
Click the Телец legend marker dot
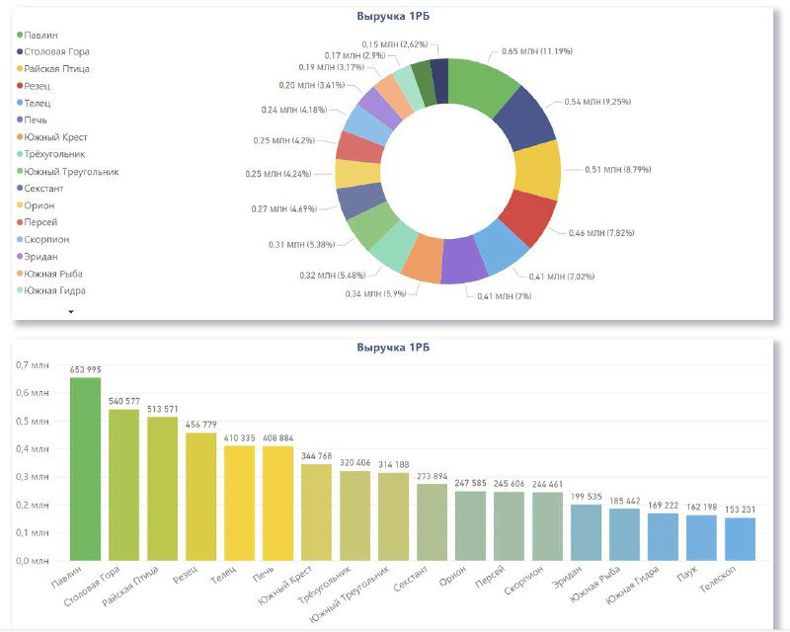[20, 103]
